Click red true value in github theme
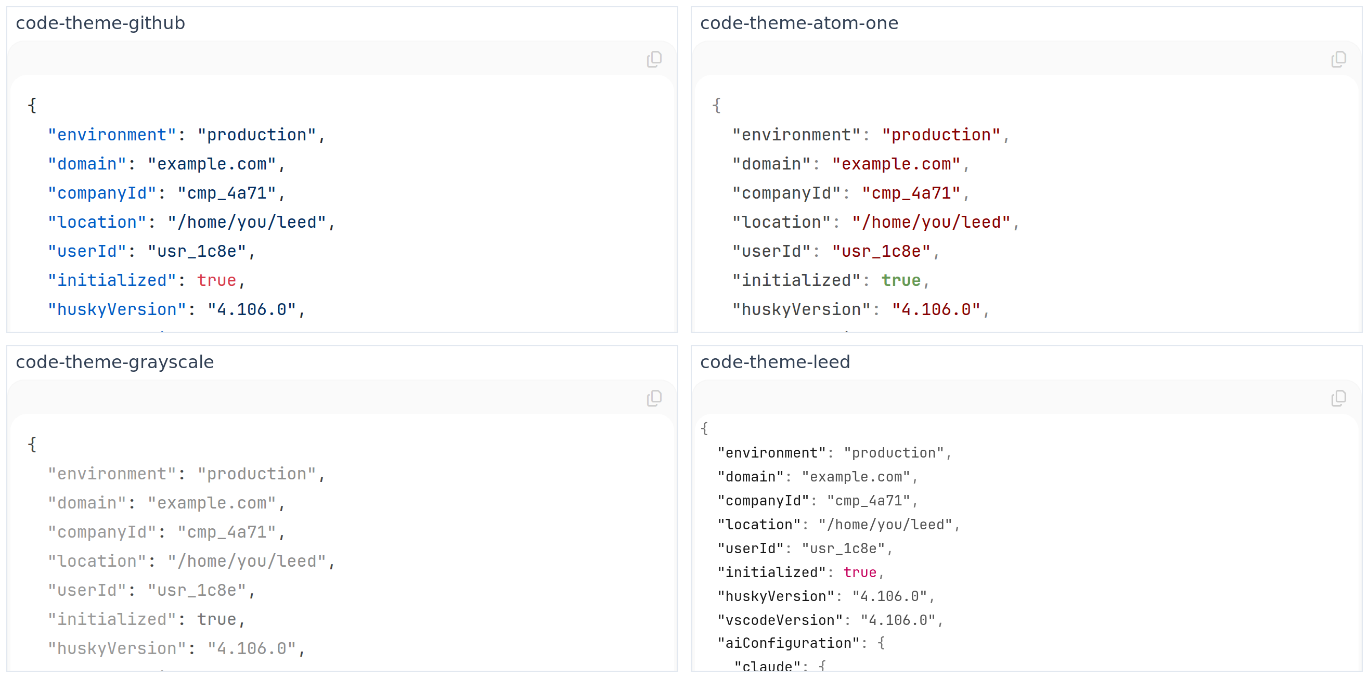 point(216,281)
